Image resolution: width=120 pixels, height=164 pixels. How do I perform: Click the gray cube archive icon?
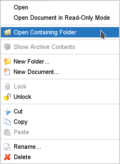tap(7, 47)
